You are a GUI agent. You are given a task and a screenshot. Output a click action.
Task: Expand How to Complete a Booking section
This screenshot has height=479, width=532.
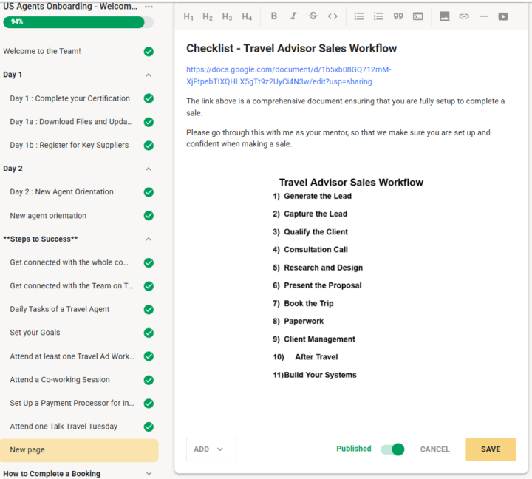pyautogui.click(x=149, y=473)
